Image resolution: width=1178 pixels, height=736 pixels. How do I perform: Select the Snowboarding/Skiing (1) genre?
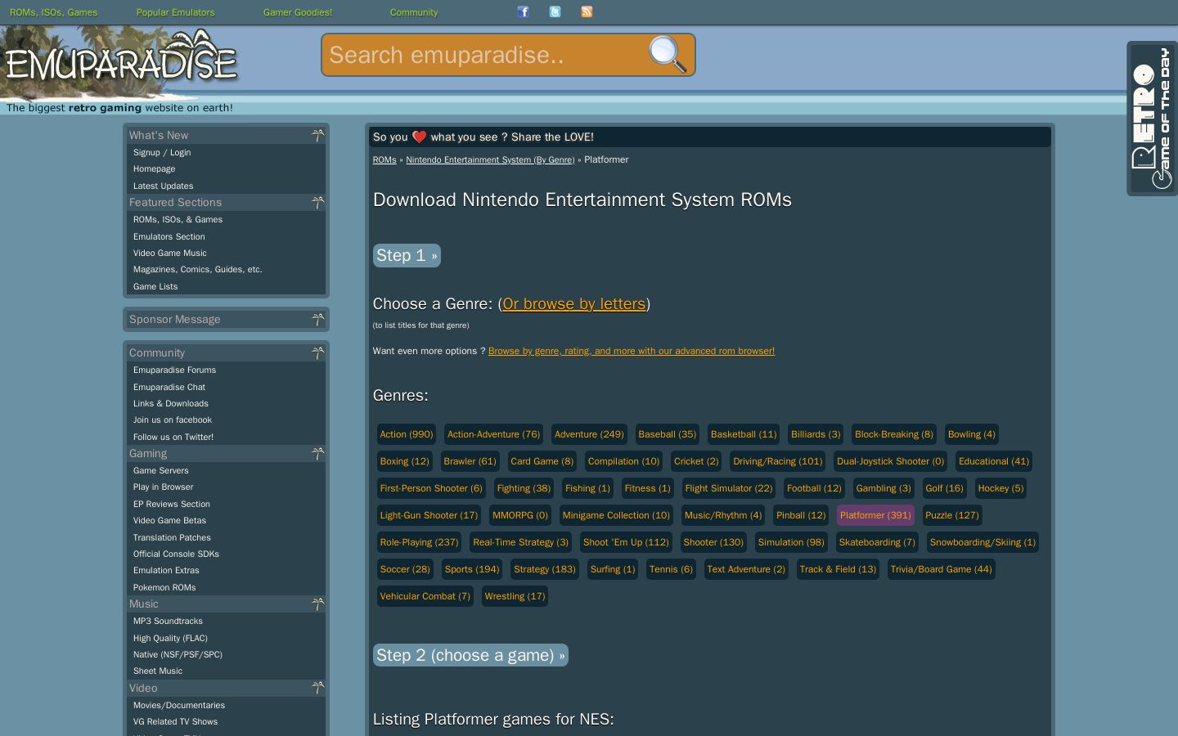pos(982,542)
